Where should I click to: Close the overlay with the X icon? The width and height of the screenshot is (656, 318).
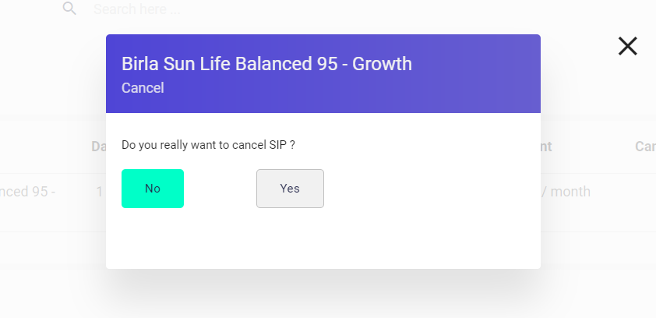pos(627,46)
